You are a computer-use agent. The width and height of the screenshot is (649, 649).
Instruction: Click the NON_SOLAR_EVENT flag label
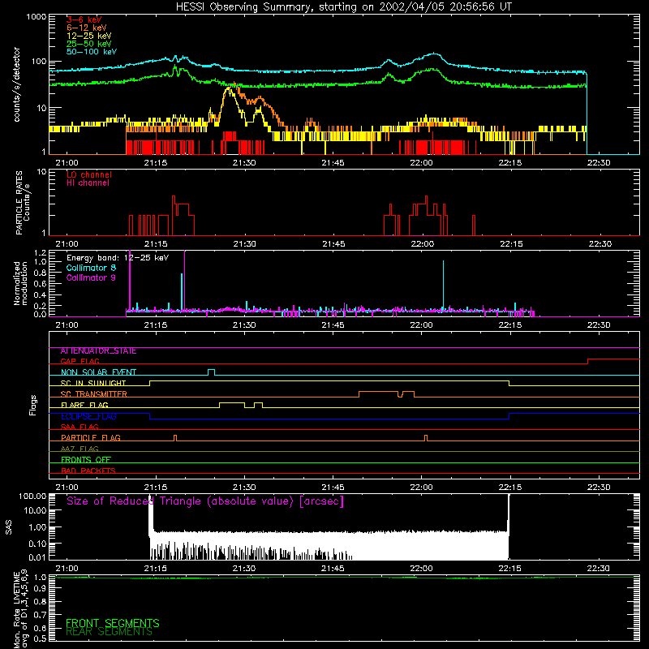pyautogui.click(x=98, y=372)
